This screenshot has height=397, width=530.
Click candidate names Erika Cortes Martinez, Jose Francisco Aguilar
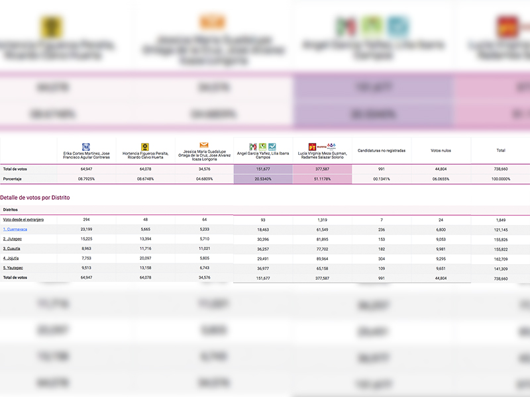tap(86, 155)
